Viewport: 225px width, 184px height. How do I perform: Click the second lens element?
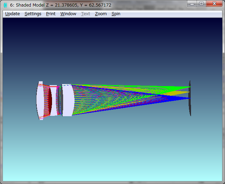click(54, 100)
